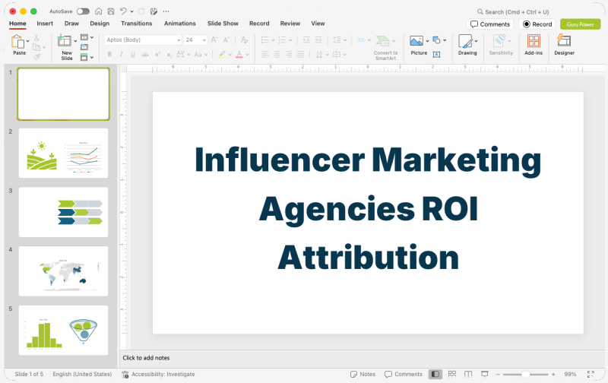Click the Paste clipboard icon
The width and height of the screenshot is (608, 383).
tap(17, 42)
